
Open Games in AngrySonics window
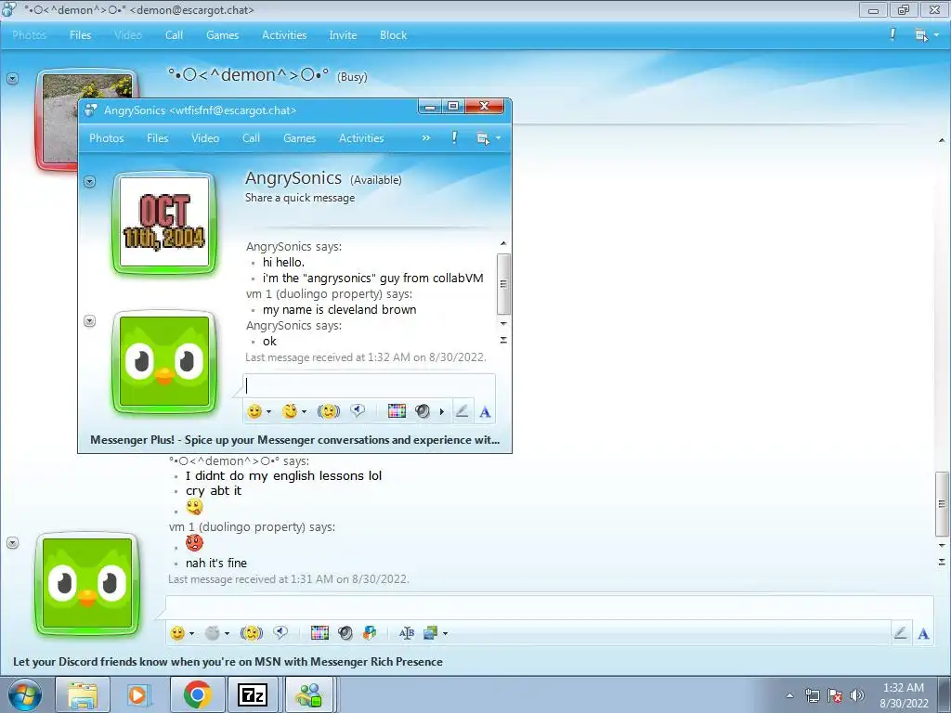[x=300, y=138]
